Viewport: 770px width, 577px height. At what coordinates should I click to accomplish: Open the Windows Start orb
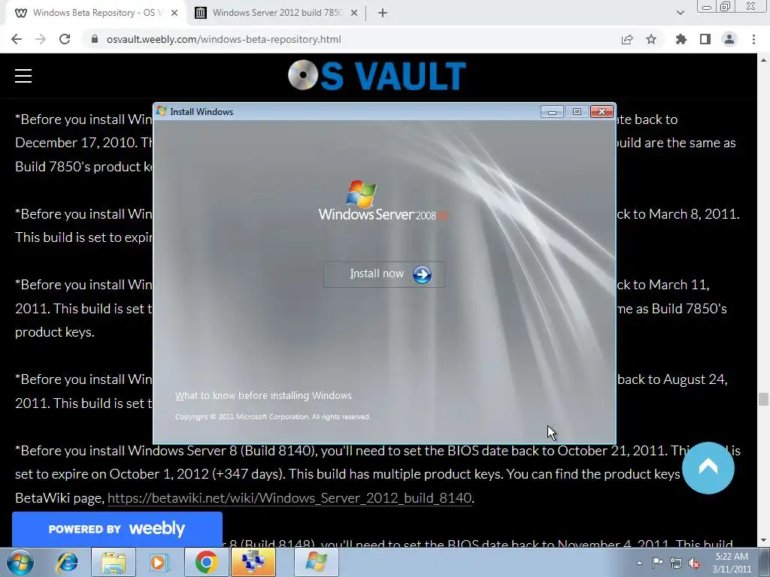(20, 562)
